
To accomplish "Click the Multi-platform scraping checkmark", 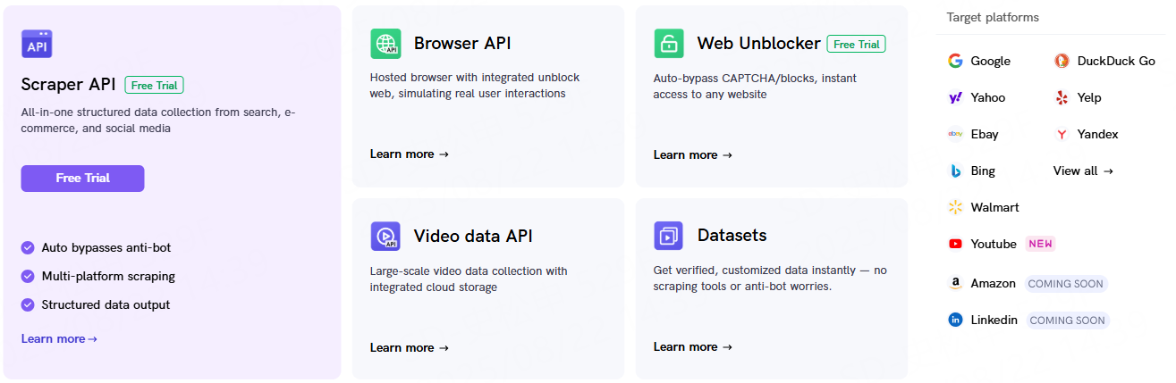I will (x=28, y=276).
